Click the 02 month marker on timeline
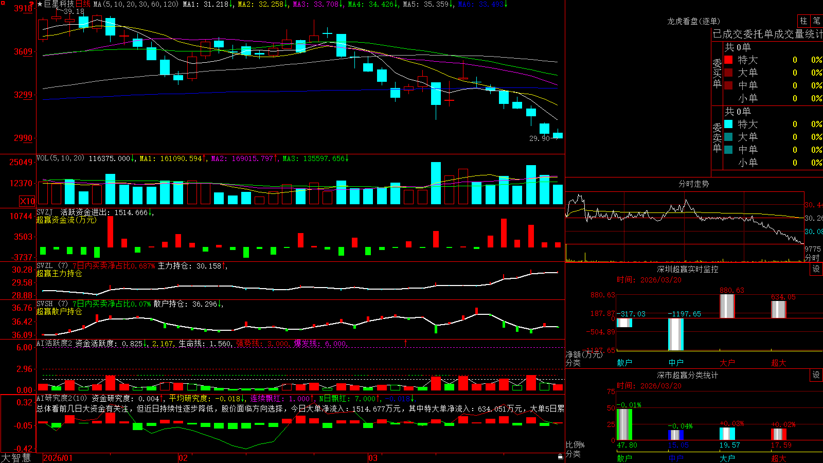The width and height of the screenshot is (823, 463). coord(183,458)
